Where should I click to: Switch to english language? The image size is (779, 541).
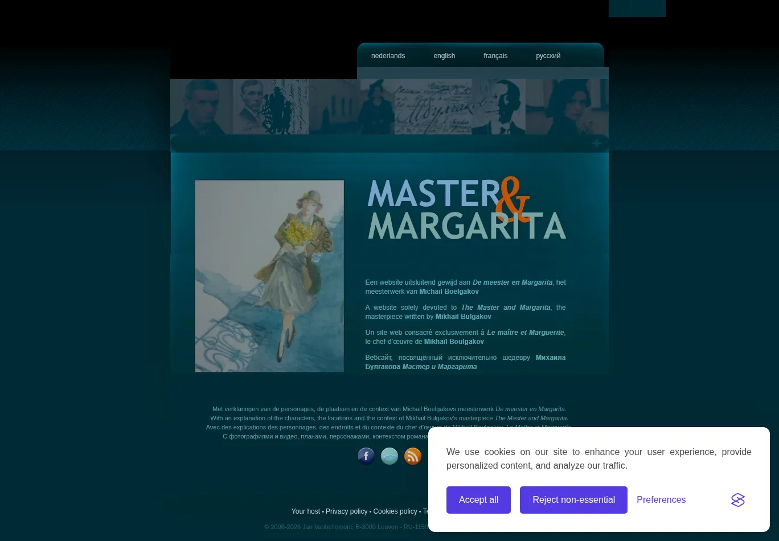[x=444, y=56]
